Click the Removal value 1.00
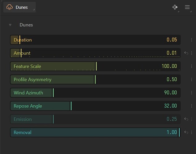 point(172,132)
